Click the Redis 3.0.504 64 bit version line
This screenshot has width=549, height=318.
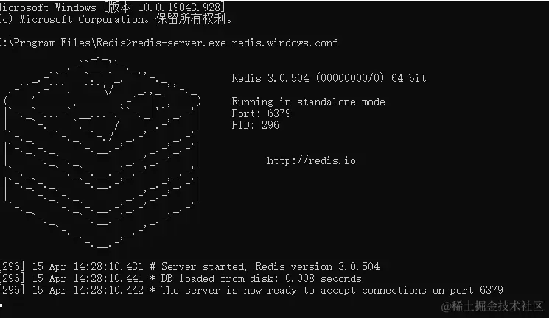(329, 78)
